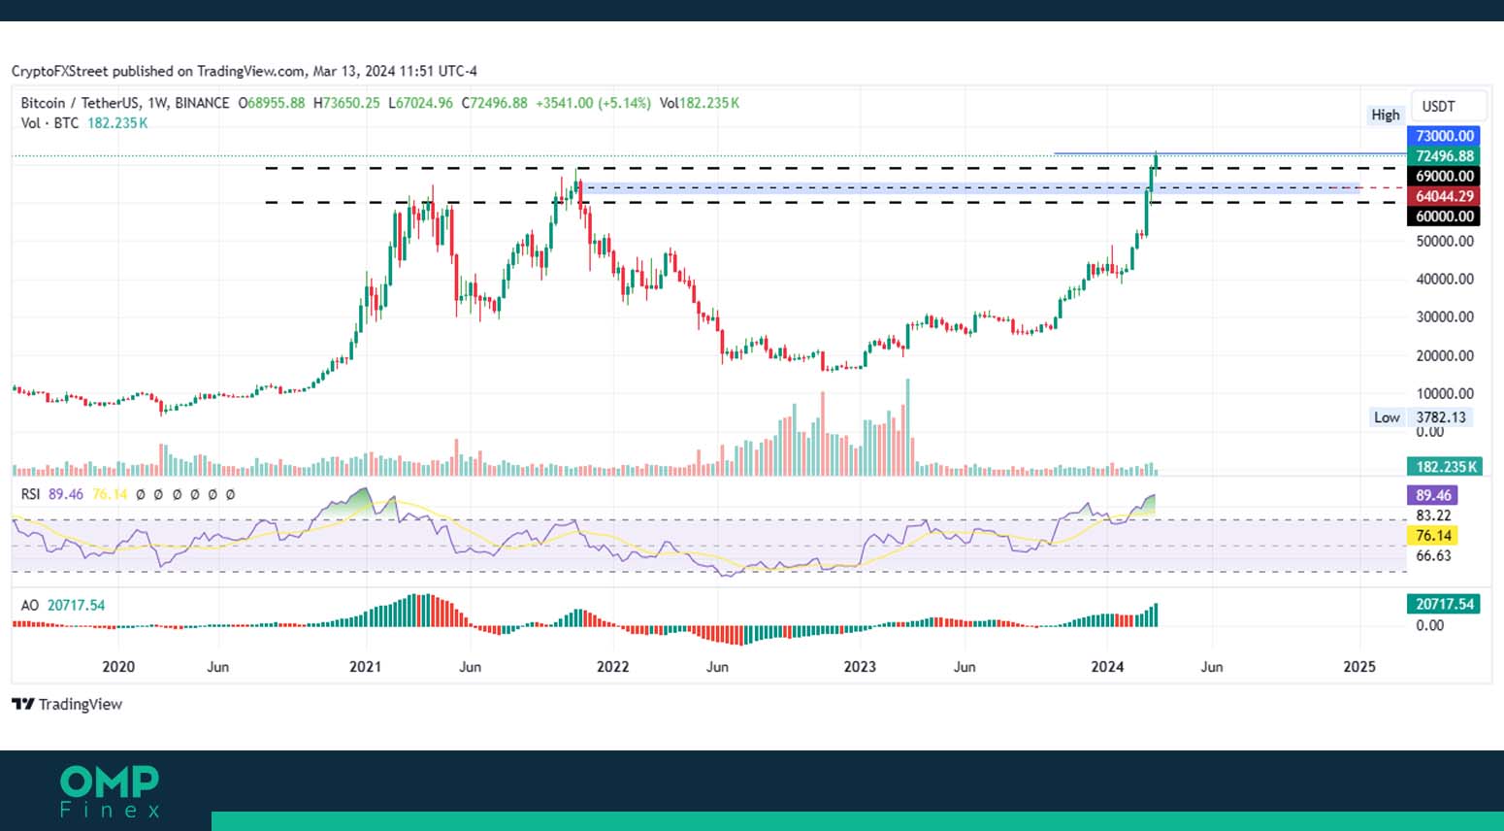Viewport: 1504px width, 831px height.
Task: Click the 83.22 RSI axis value
Action: pyautogui.click(x=1433, y=515)
